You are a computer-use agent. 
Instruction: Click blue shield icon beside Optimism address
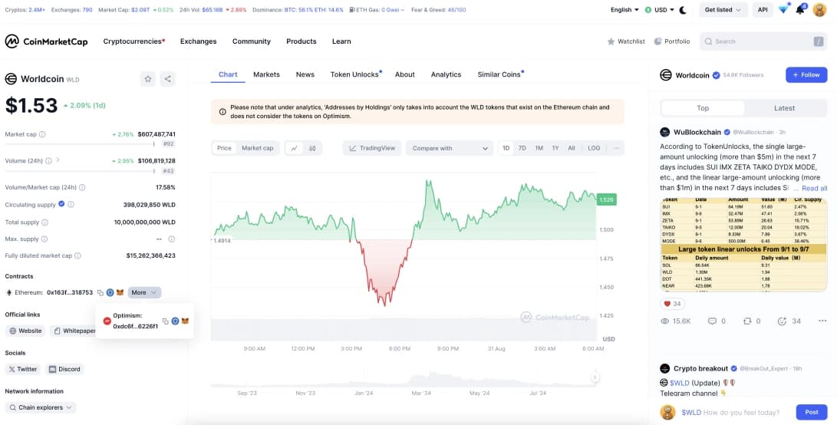coord(175,321)
